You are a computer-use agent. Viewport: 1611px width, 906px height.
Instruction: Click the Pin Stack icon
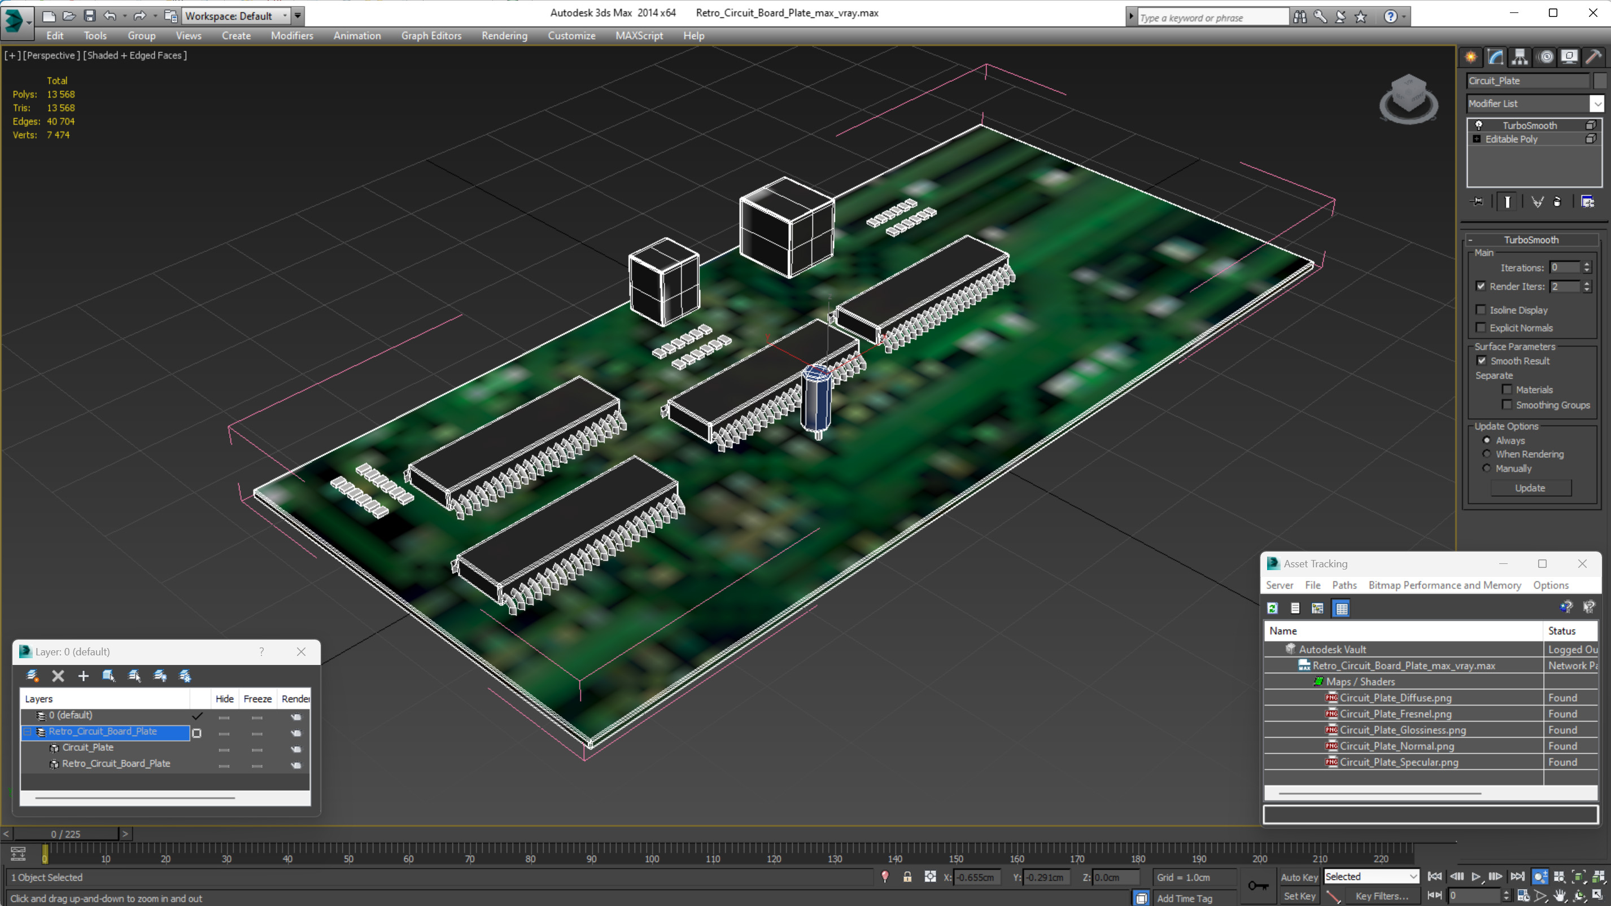(1477, 202)
